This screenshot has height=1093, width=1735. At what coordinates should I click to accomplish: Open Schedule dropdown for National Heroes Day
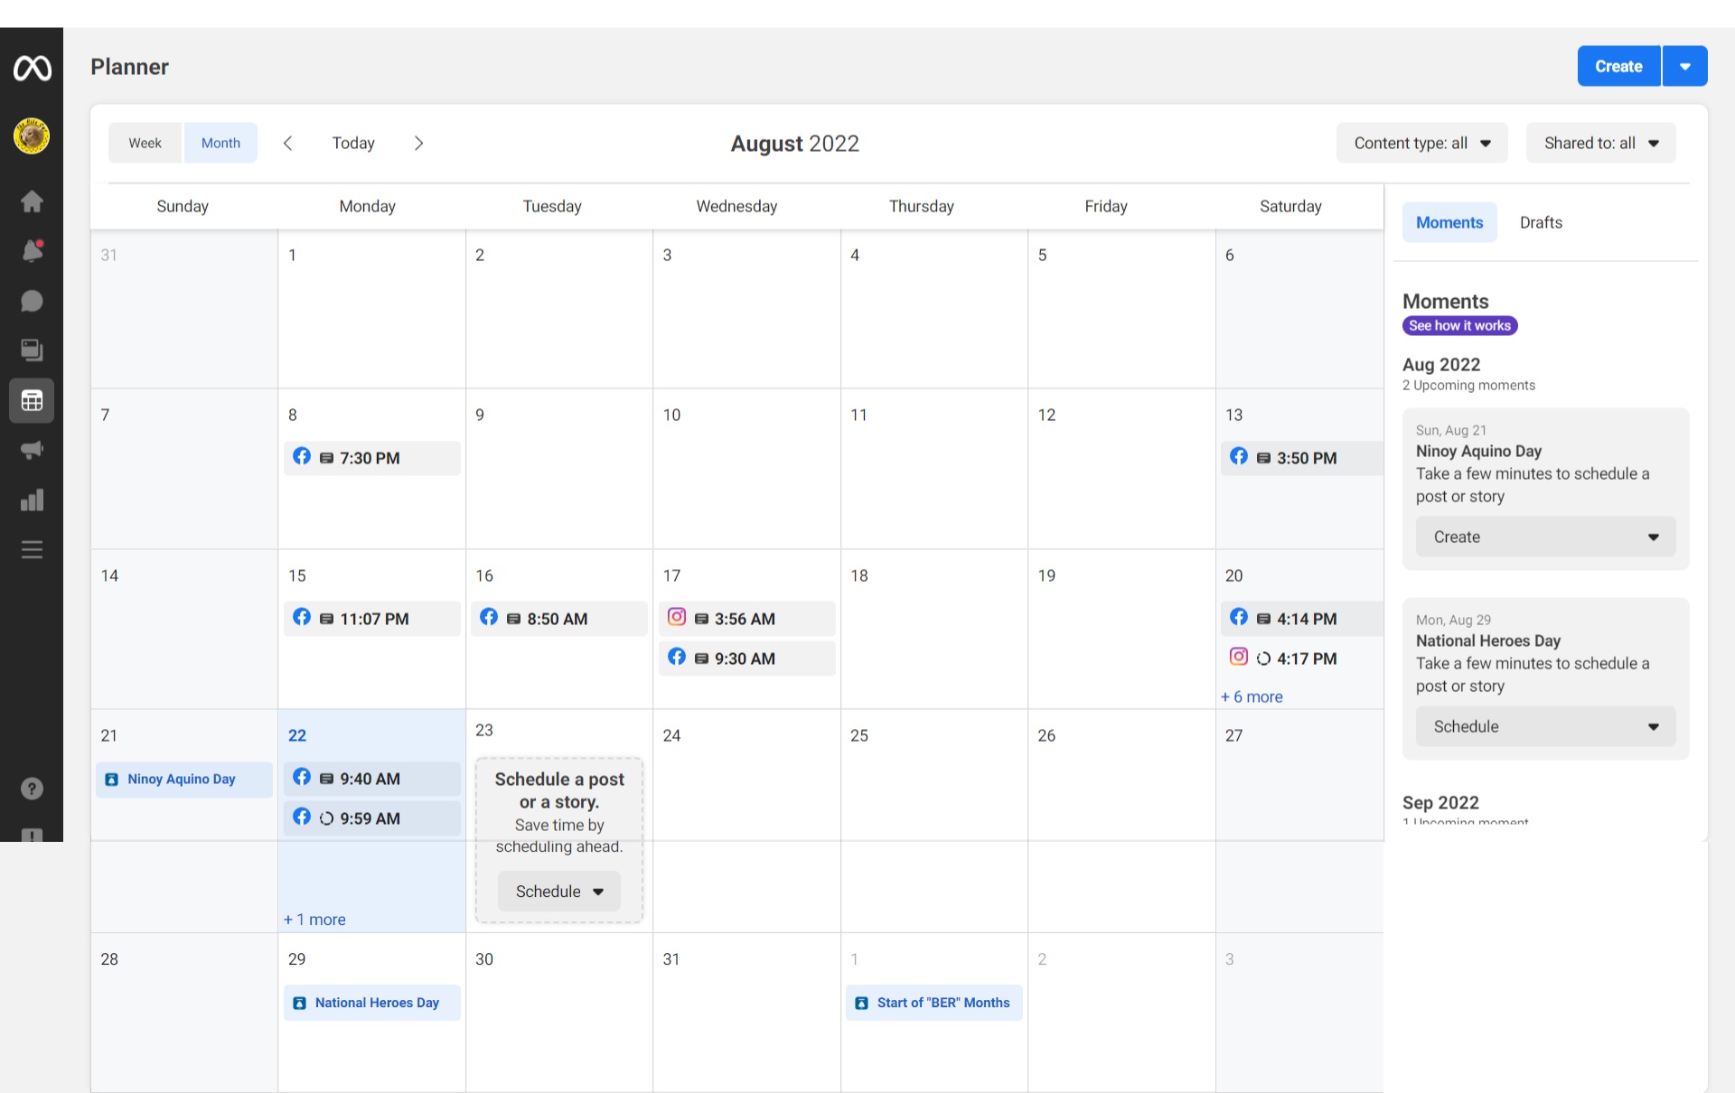[1545, 726]
